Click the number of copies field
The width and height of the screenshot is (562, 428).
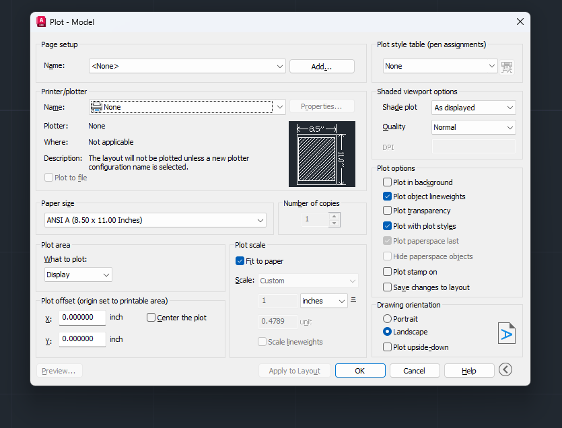click(315, 219)
